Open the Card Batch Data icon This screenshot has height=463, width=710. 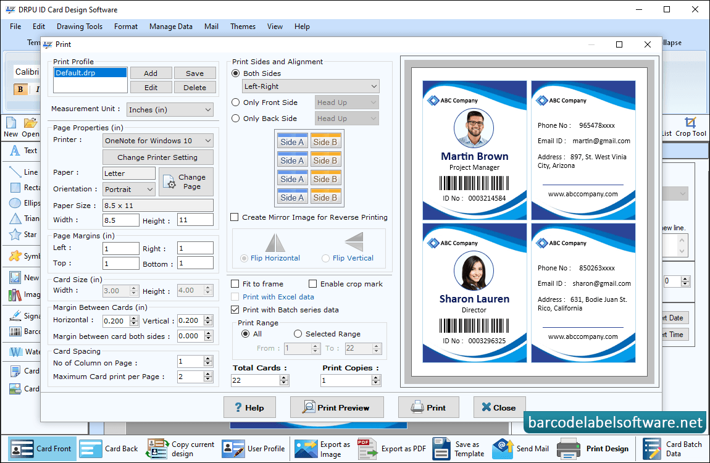(x=651, y=449)
